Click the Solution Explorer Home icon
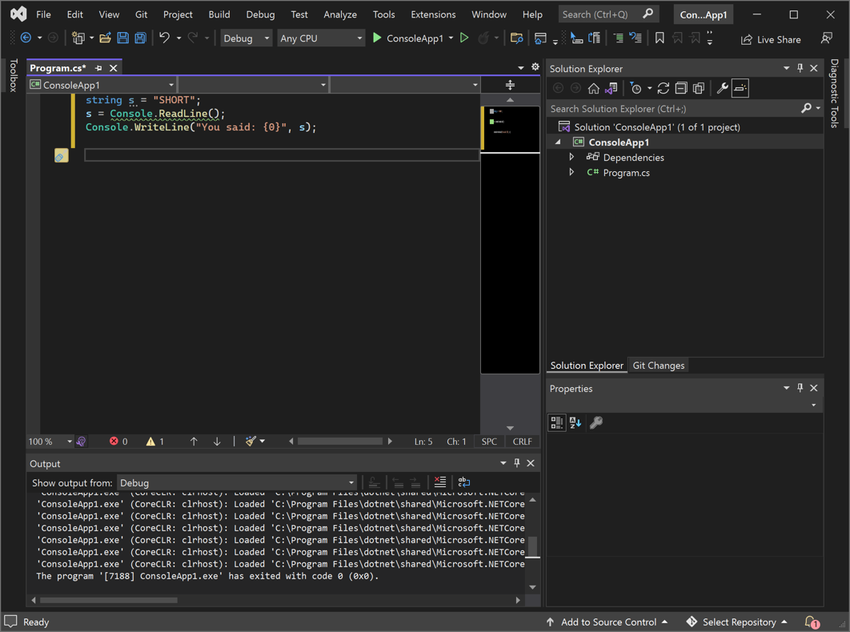Image resolution: width=850 pixels, height=632 pixels. tap(594, 88)
